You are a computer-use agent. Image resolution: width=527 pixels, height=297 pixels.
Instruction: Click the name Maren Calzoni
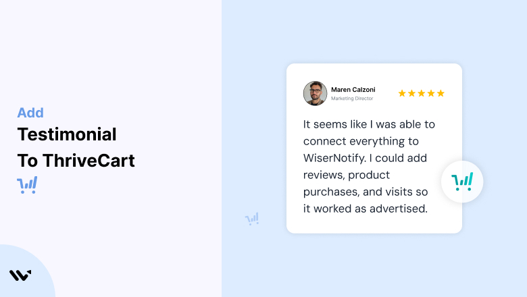click(353, 90)
